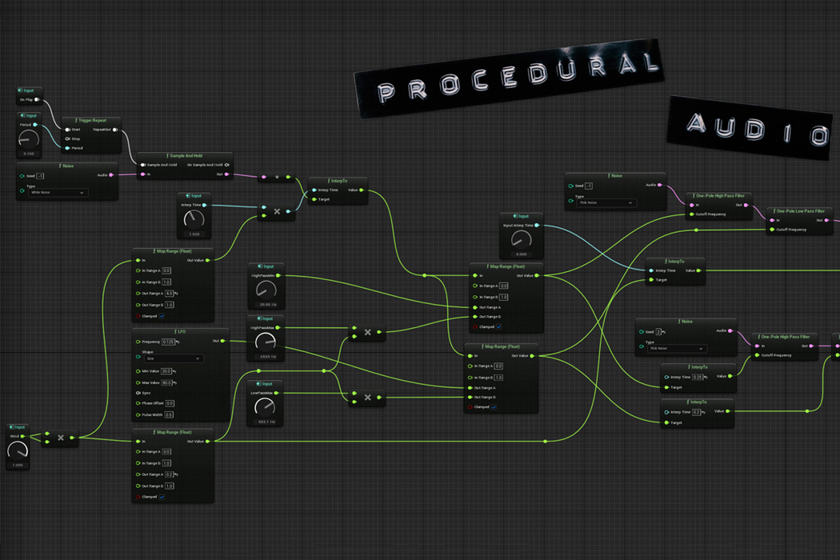
Task: Reset Out Range A 0.2 to default arrow
Action: pos(176,474)
